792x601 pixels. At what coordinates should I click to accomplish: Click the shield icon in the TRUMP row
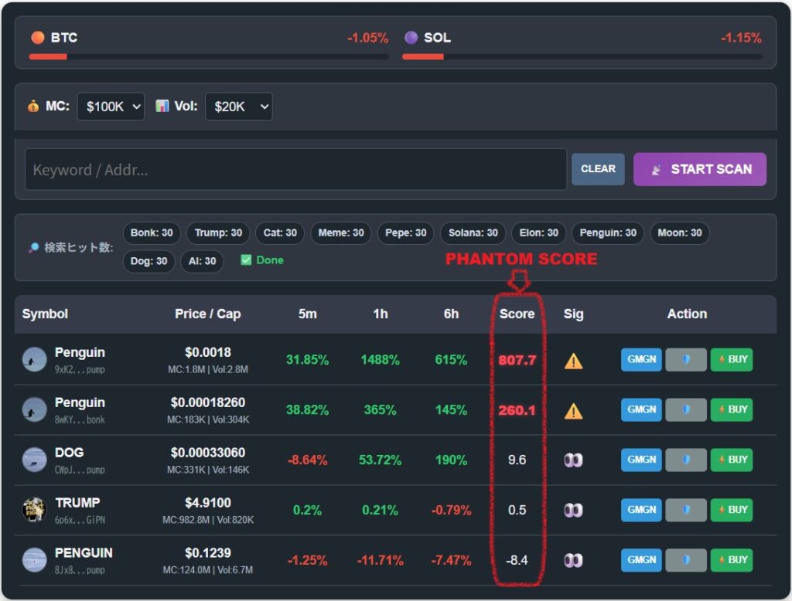tap(686, 510)
